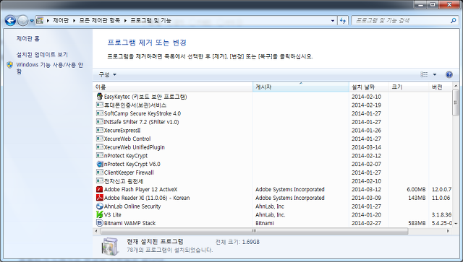Open view options dropdown arrow

[x=435, y=74]
